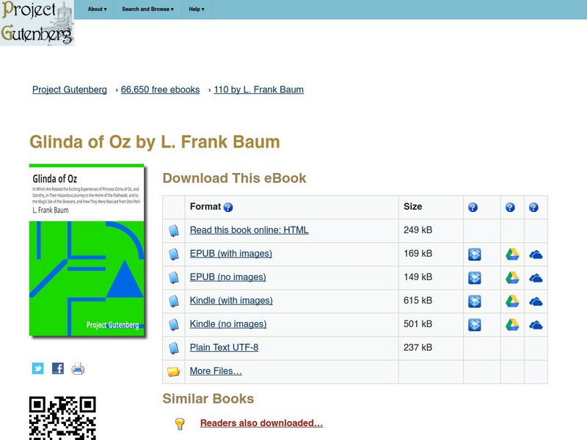Click the book icon in EPUB (no images) row
The height and width of the screenshot is (440, 587).
coord(174,278)
